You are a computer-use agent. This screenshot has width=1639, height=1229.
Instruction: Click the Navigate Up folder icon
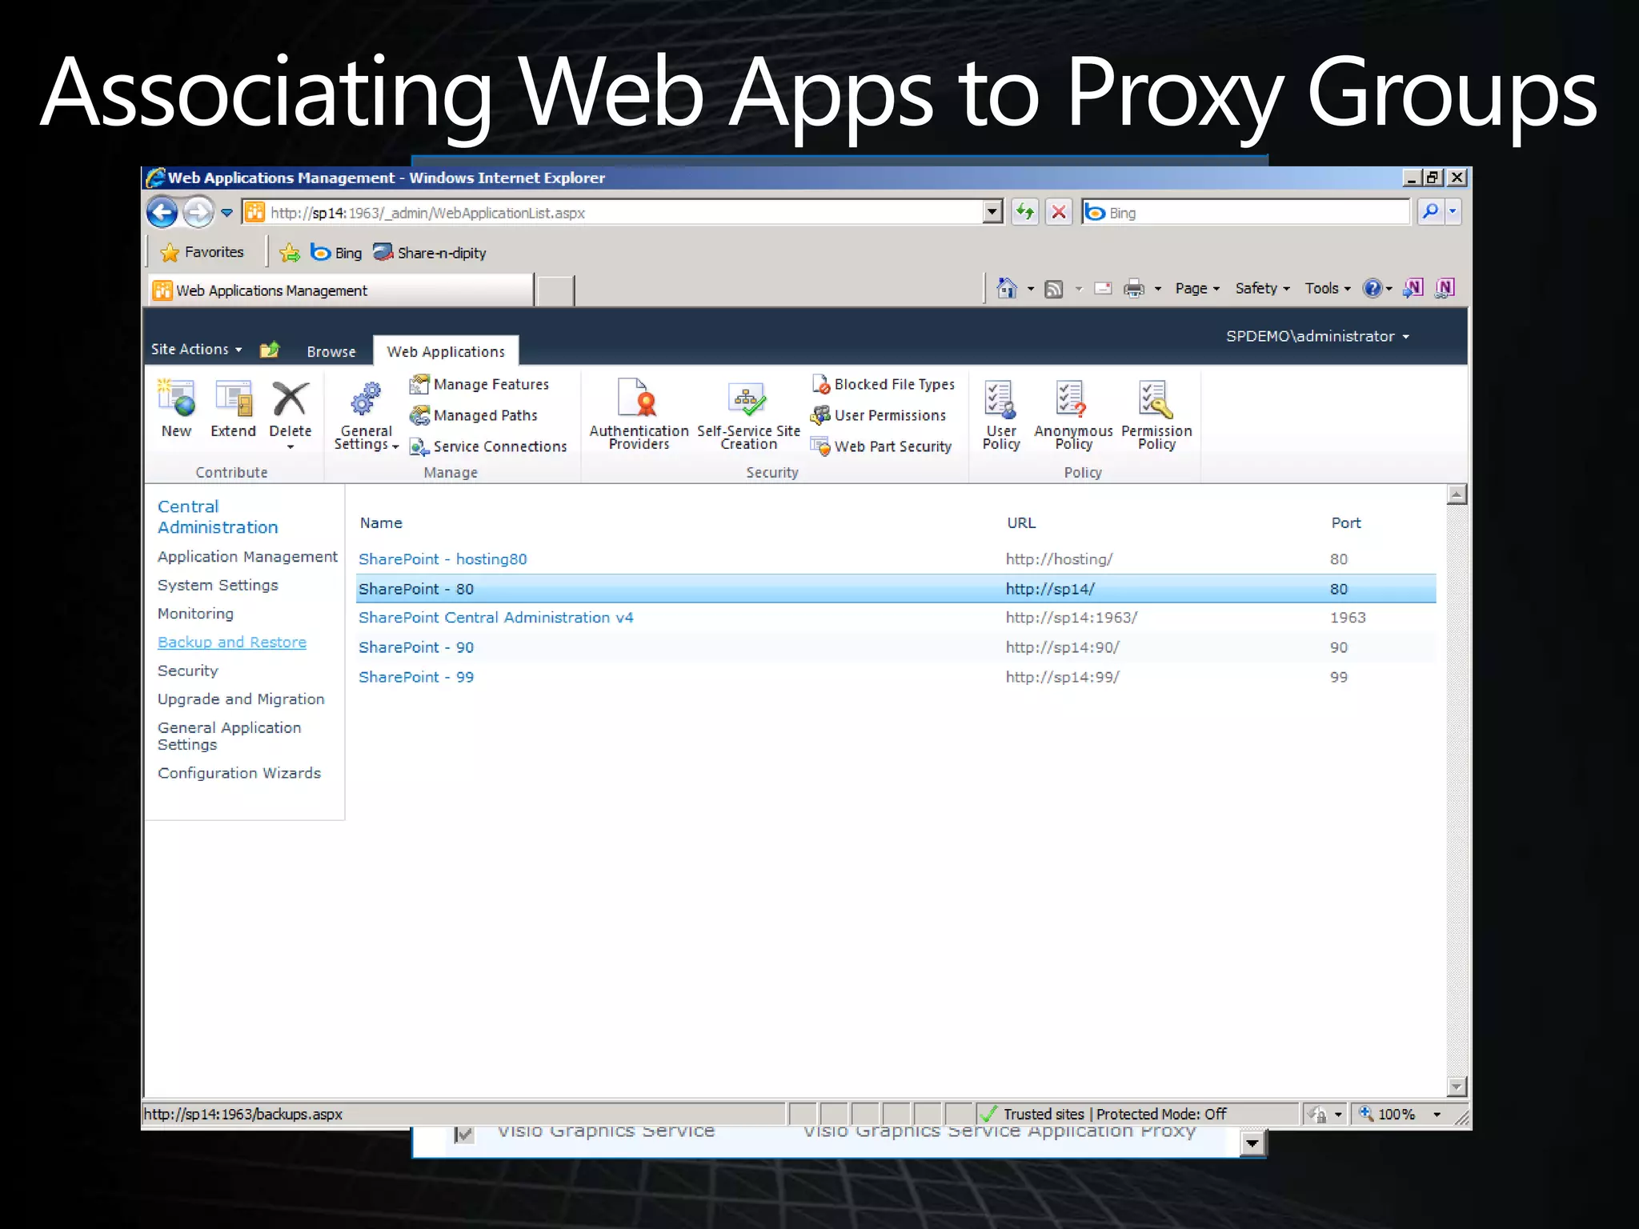coord(270,350)
